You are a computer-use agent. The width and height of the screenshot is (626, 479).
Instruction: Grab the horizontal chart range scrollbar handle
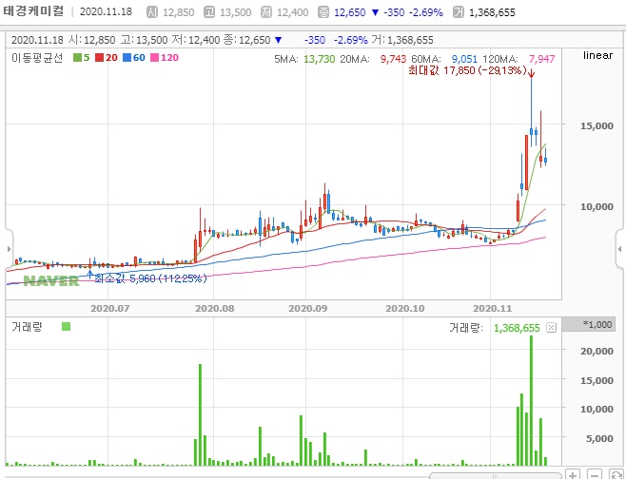495,476
